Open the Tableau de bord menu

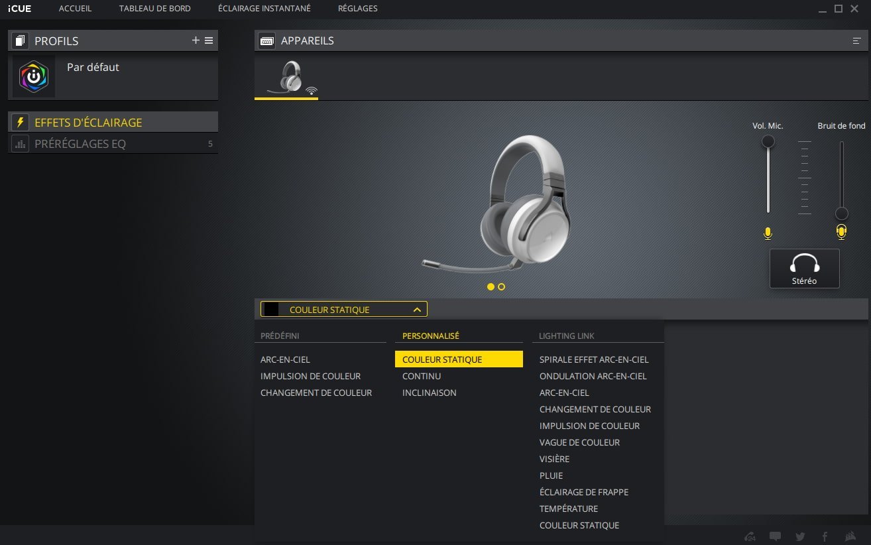[154, 9]
